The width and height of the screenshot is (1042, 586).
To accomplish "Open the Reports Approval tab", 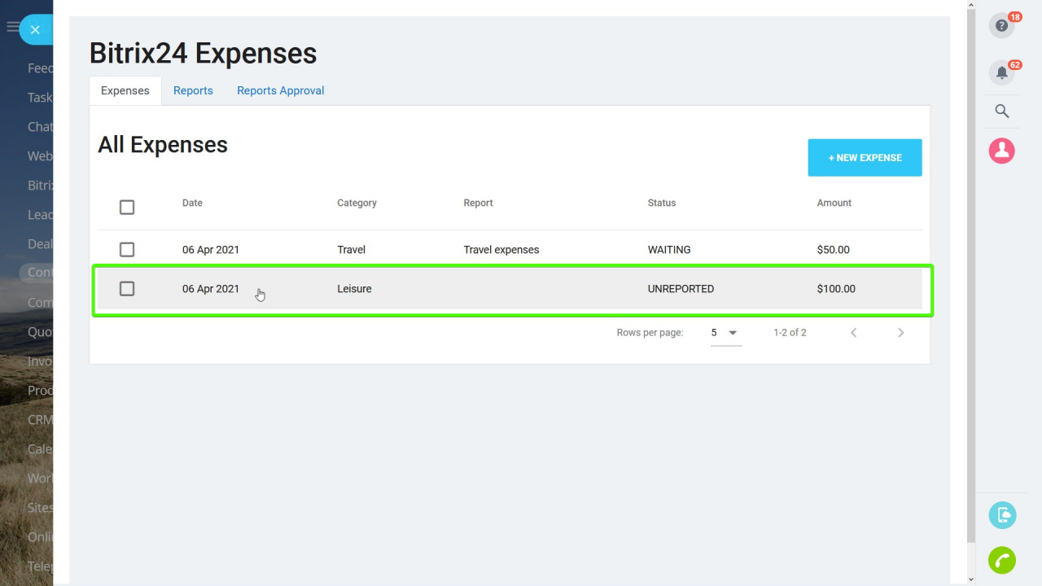I will point(281,90).
